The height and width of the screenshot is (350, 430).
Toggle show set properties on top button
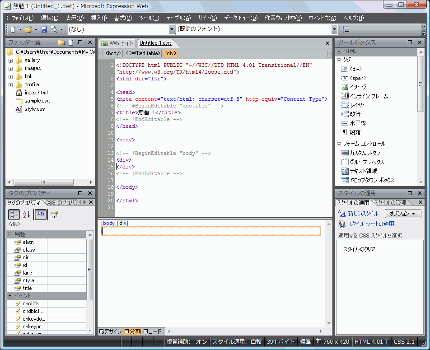coord(40,215)
